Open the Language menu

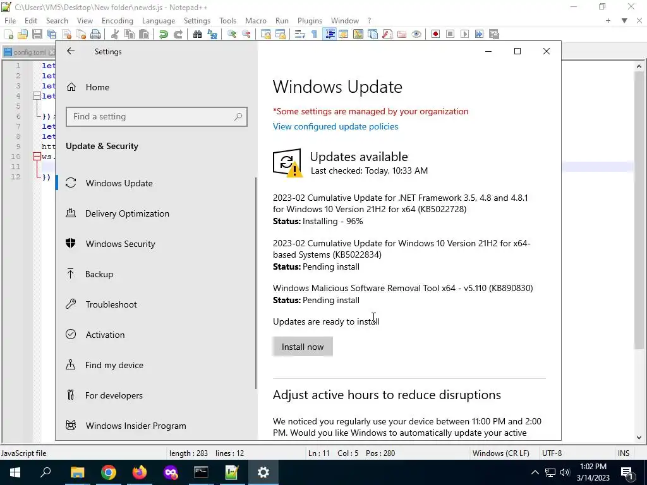[159, 21]
